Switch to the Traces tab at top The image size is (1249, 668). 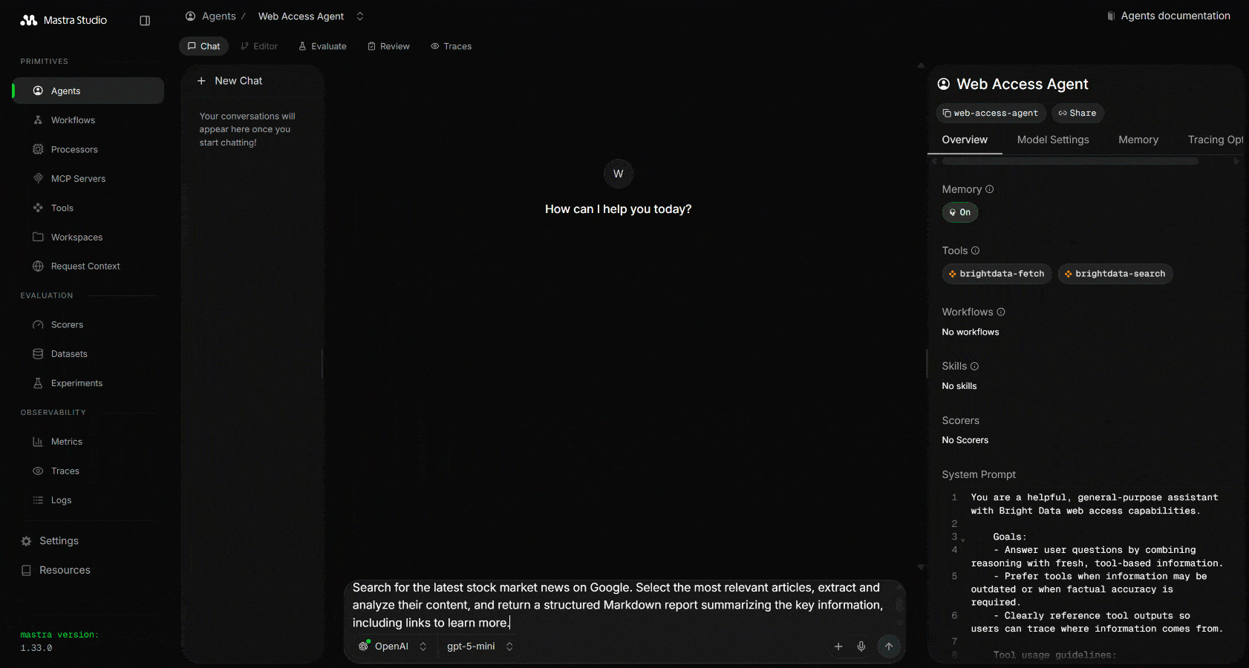point(451,46)
